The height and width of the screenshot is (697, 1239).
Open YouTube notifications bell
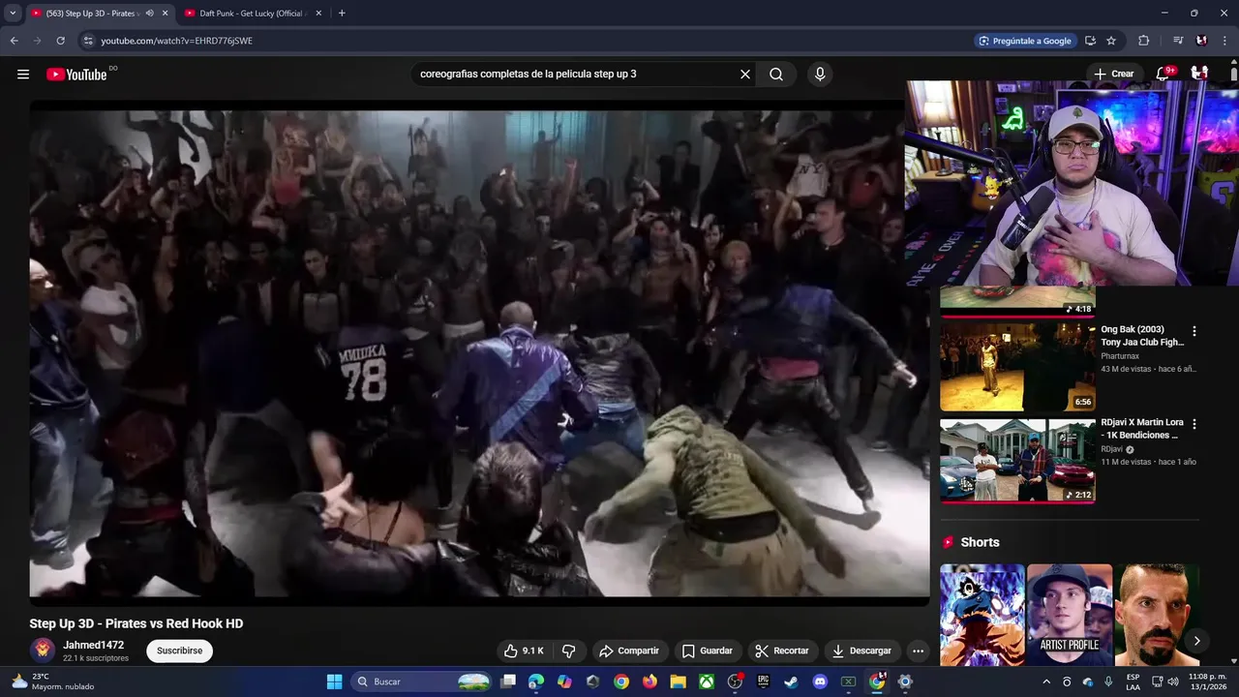pos(1163,74)
